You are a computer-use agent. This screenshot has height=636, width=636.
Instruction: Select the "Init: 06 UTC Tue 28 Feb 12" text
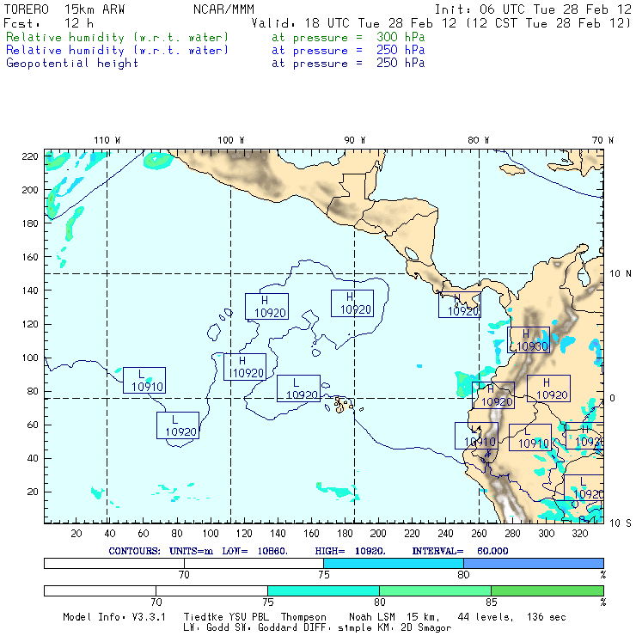(533, 9)
